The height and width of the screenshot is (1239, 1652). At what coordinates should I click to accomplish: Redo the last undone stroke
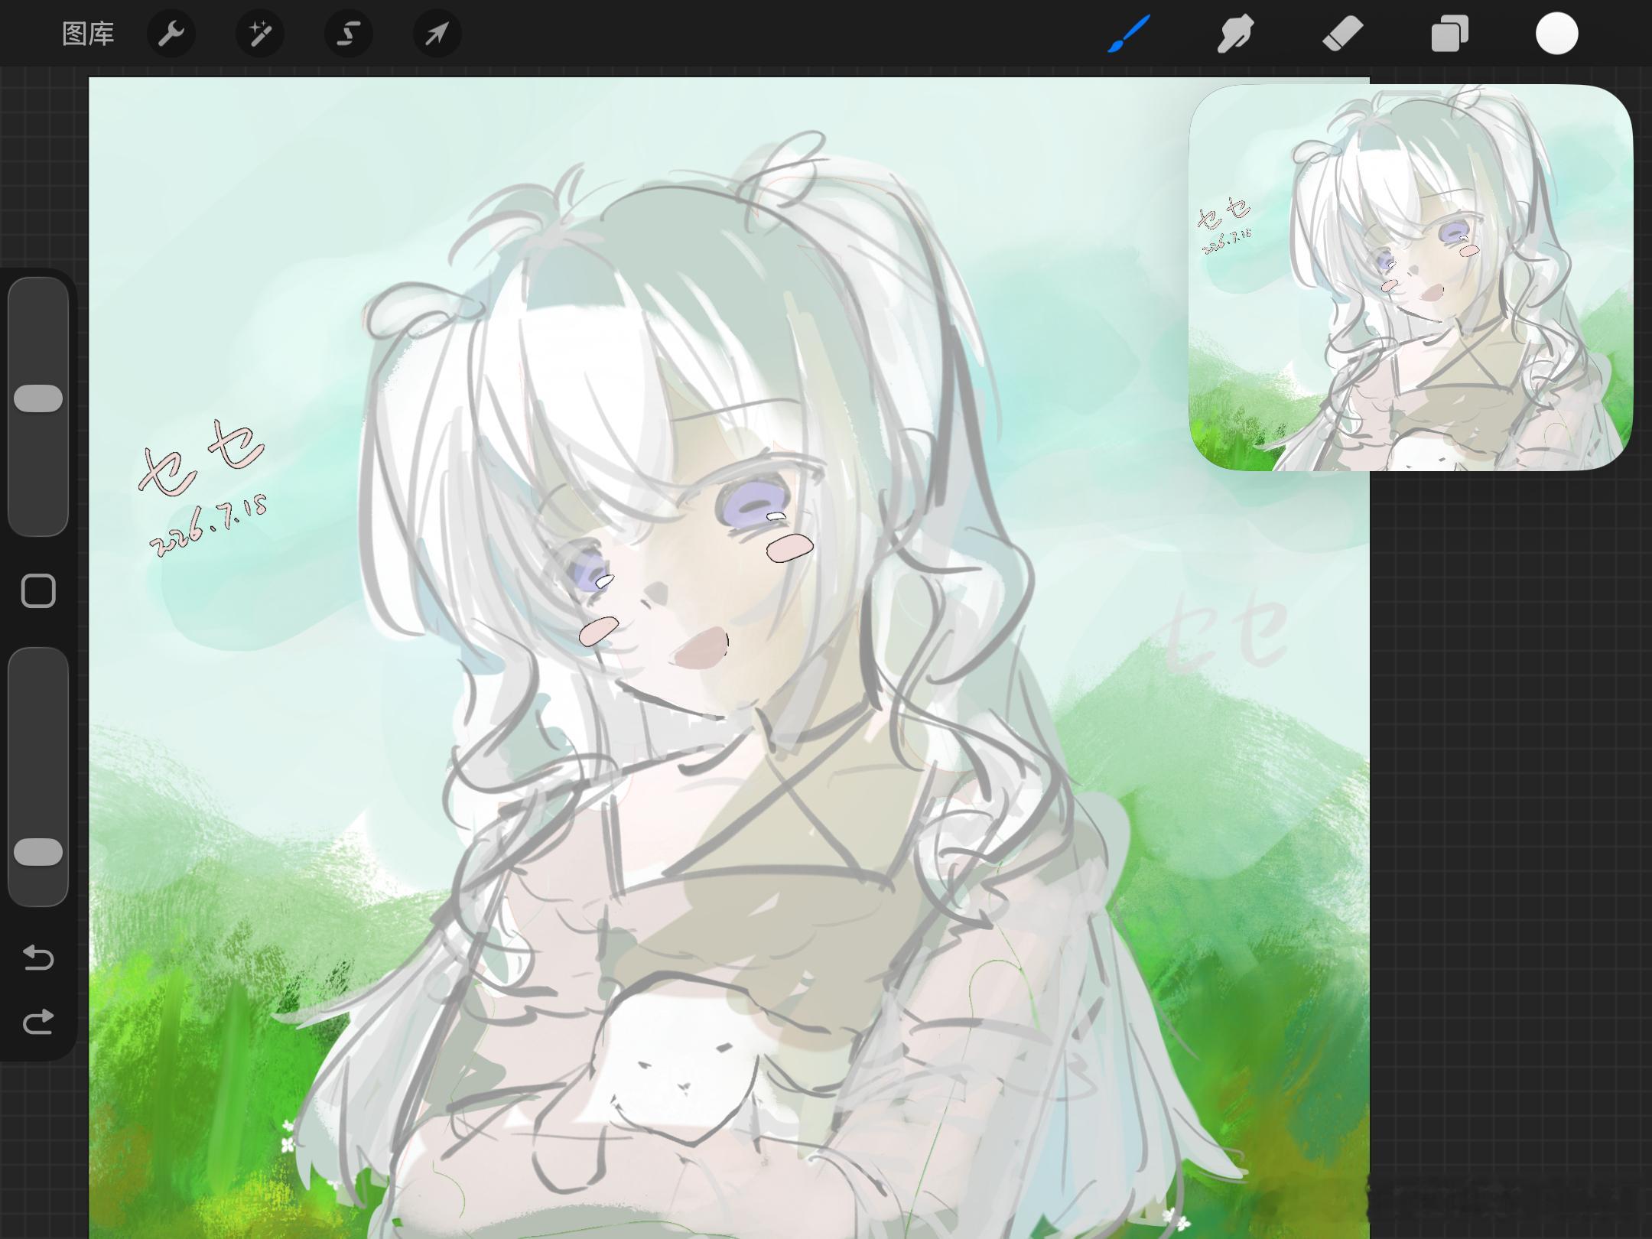click(x=38, y=1022)
